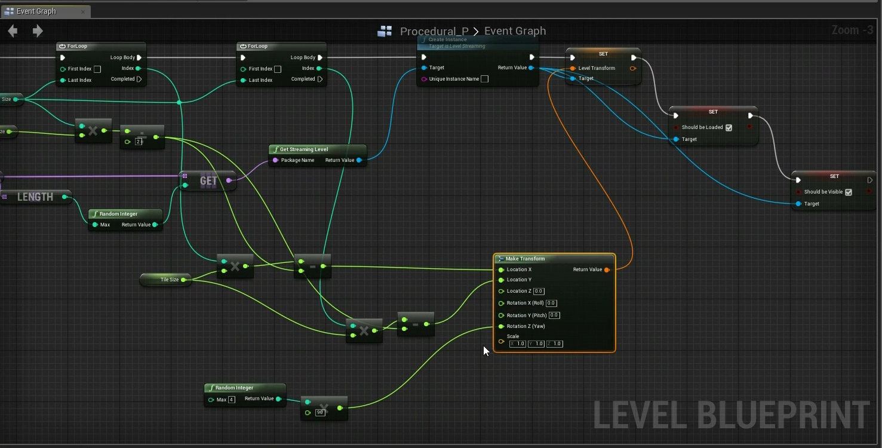
Task: Switch to the Event Graph tab
Action: pyautogui.click(x=36, y=11)
